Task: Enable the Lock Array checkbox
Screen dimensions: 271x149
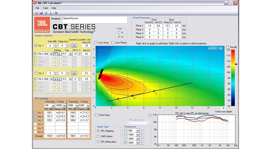Action: click(96, 42)
